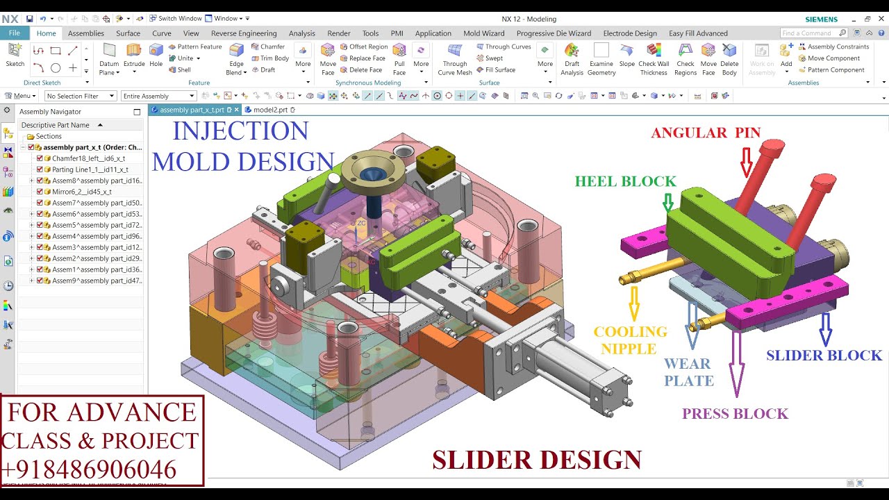The width and height of the screenshot is (889, 500).
Task: Close the assembly part_x_t.prt tab
Action: point(236,110)
